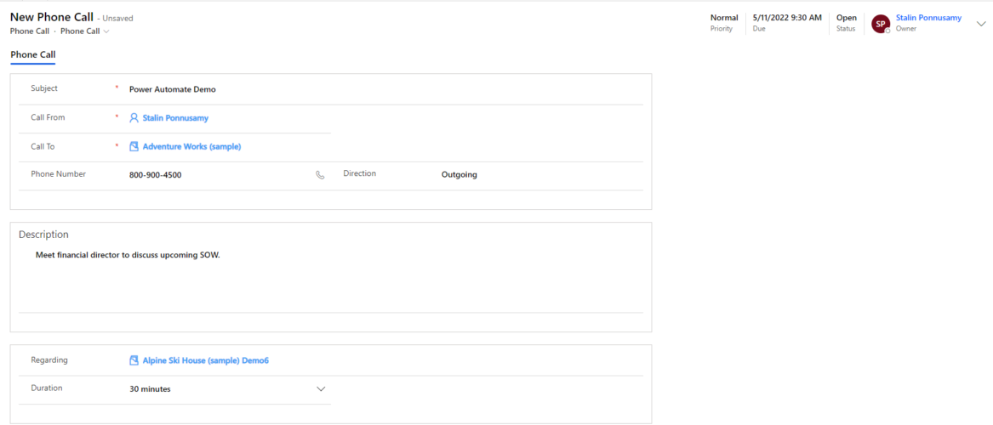The image size is (993, 425).
Task: Click the Description section heading
Action: [43, 235]
